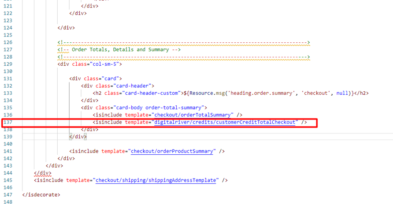This screenshot has width=393, height=209.
Task: Click the closing h2 tag
Action: coord(361,93)
